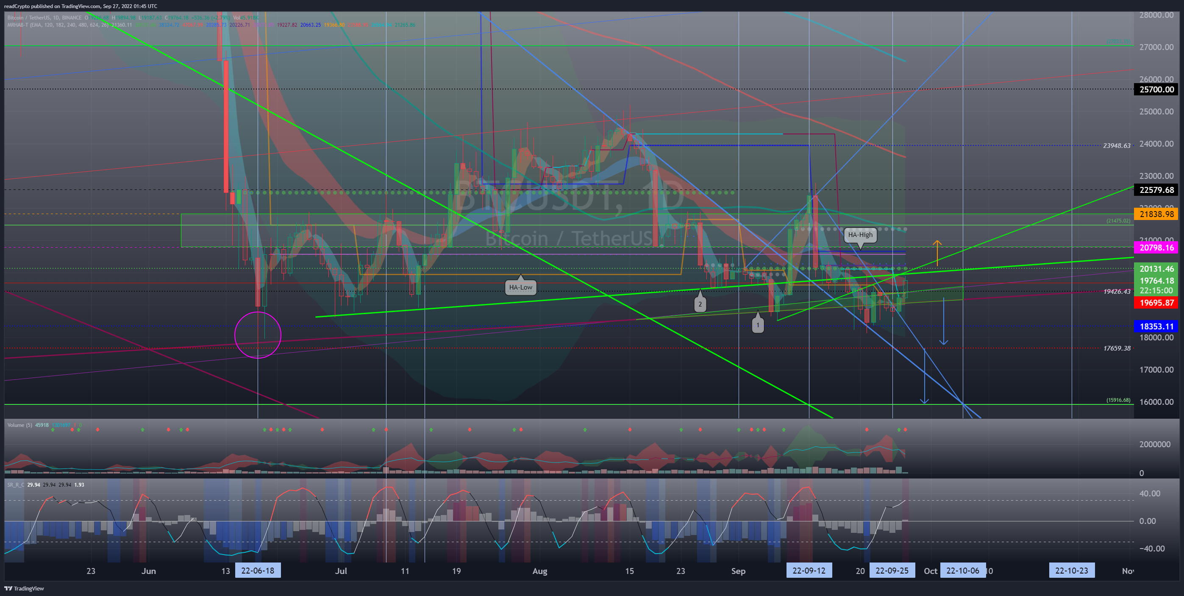
Task: Click the 22-09-25 date marker
Action: tap(892, 571)
